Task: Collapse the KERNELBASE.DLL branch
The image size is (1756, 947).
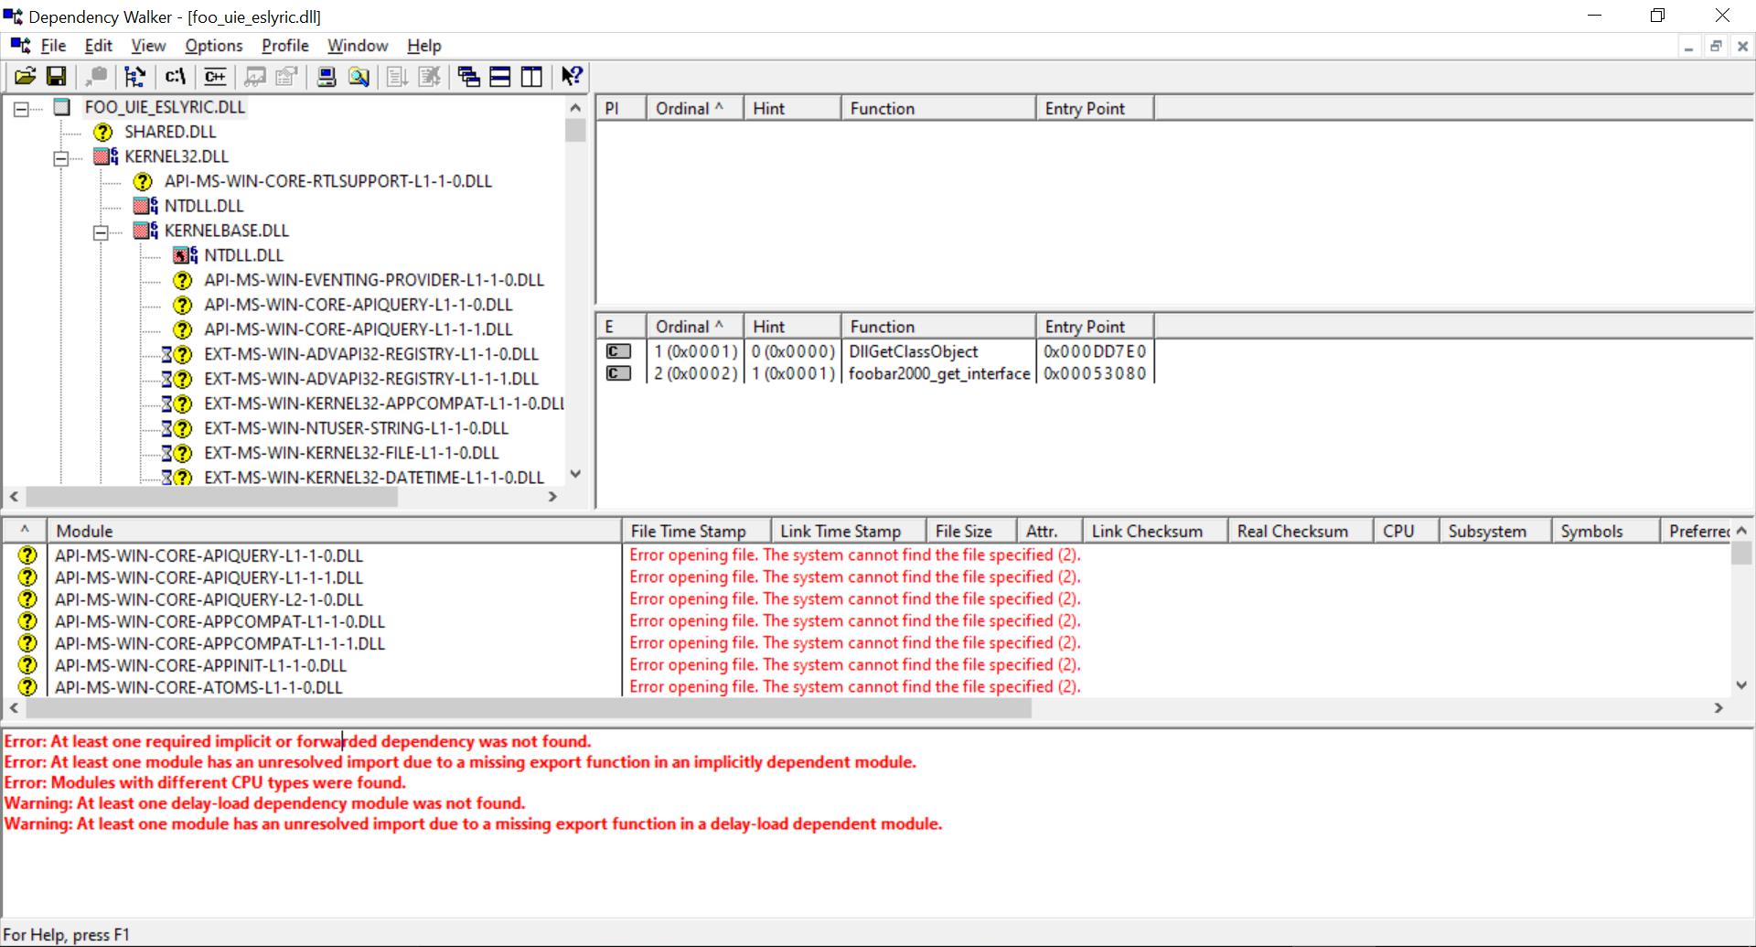Action: pos(102,231)
